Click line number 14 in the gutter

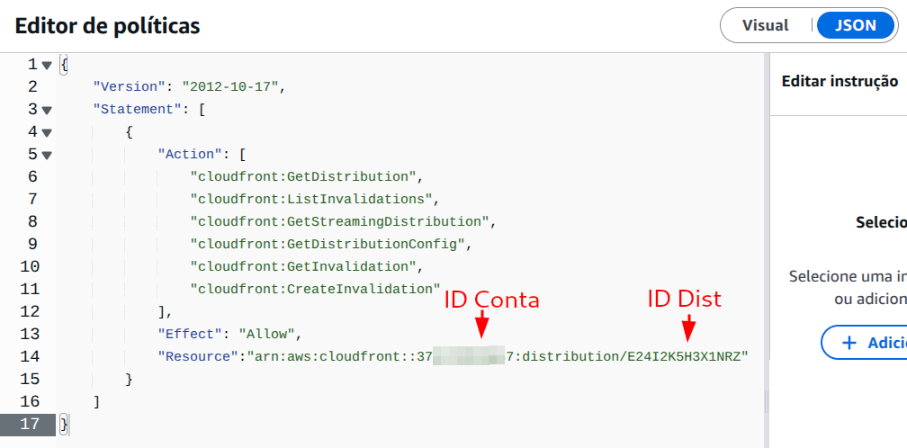29,356
